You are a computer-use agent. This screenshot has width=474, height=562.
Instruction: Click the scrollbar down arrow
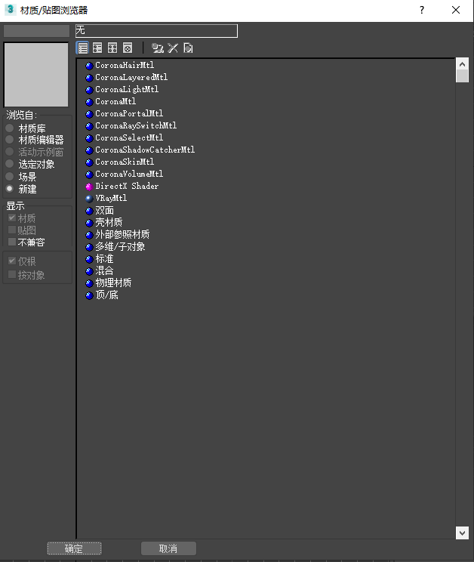pyautogui.click(x=462, y=533)
